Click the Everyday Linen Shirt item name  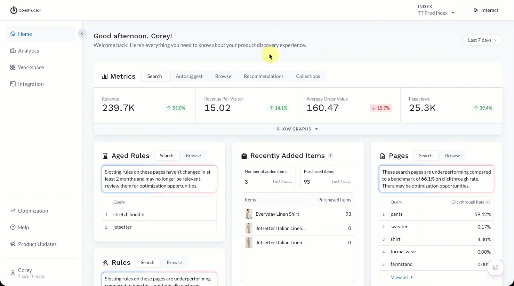pyautogui.click(x=277, y=214)
